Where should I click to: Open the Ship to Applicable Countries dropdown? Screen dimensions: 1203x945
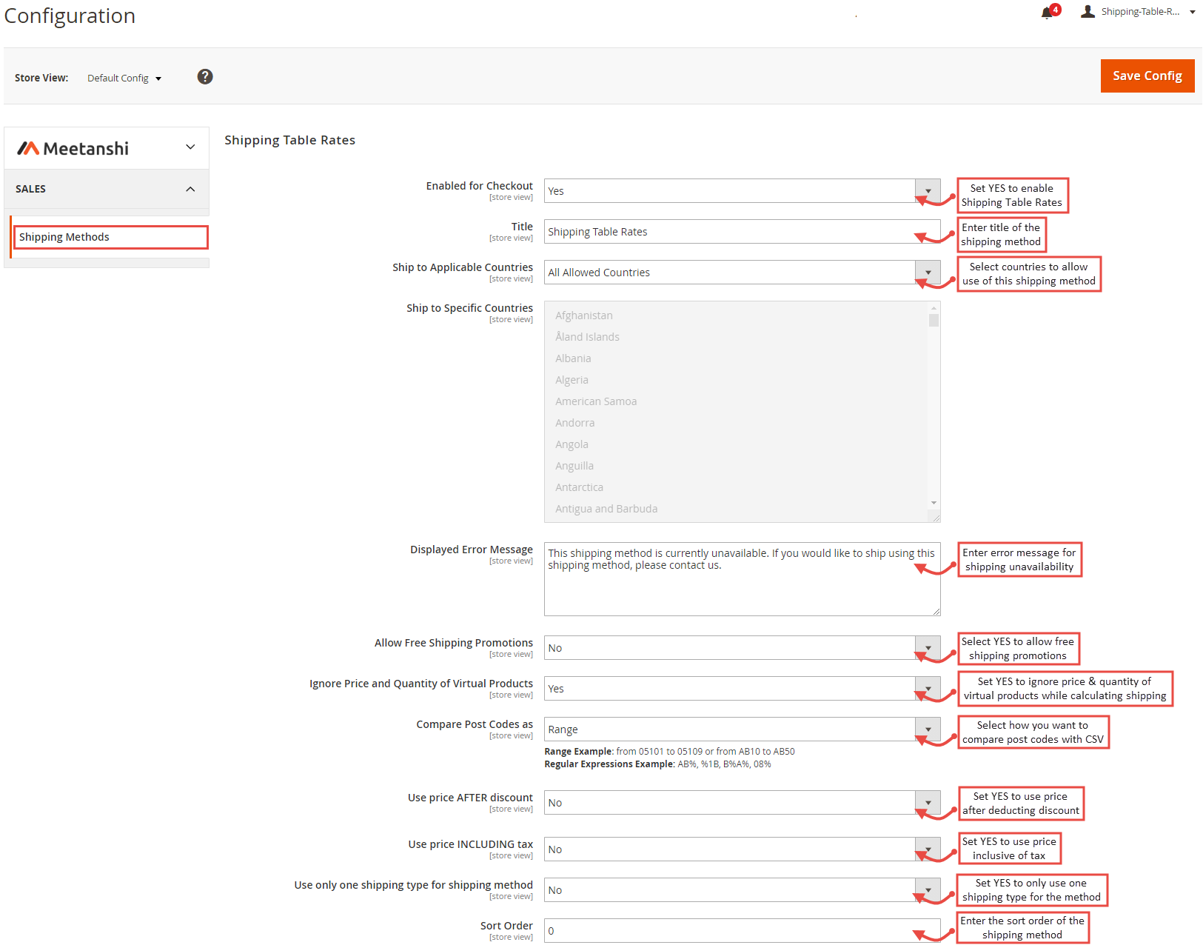[742, 272]
